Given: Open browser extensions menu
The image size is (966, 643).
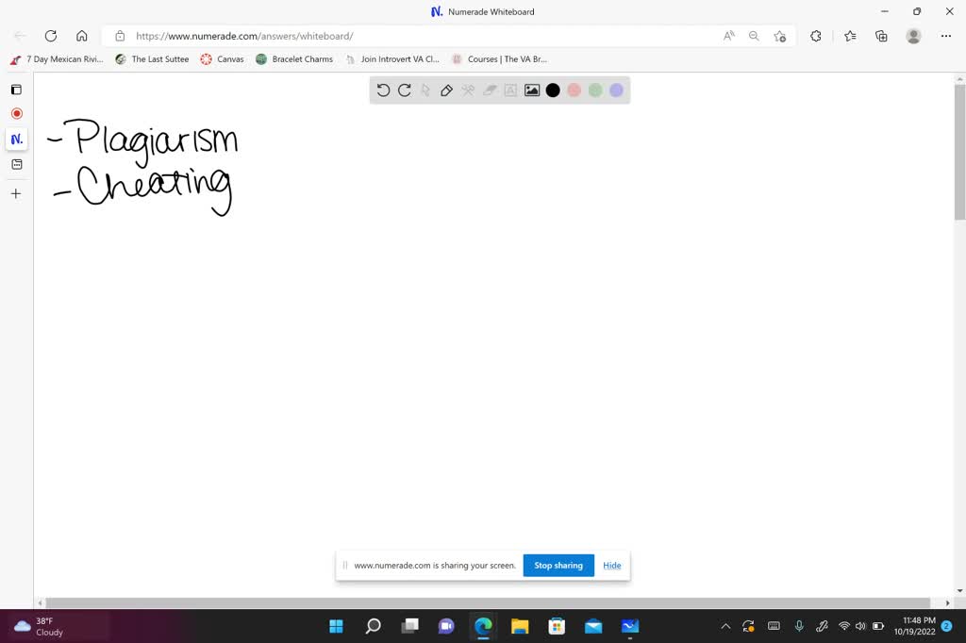Looking at the screenshot, I should click(816, 37).
